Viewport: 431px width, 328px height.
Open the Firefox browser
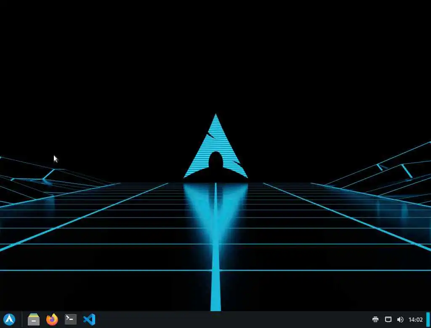pos(52,320)
